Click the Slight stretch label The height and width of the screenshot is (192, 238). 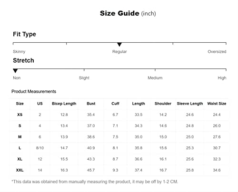click(84, 78)
